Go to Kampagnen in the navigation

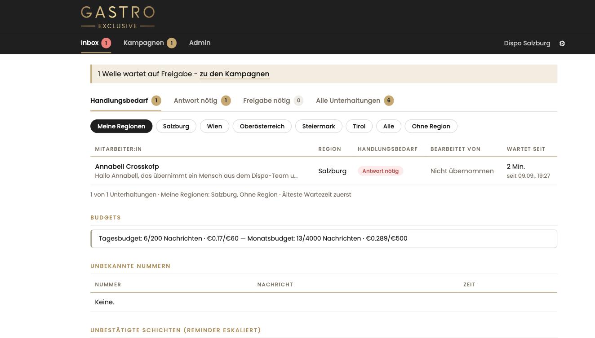[x=150, y=43]
